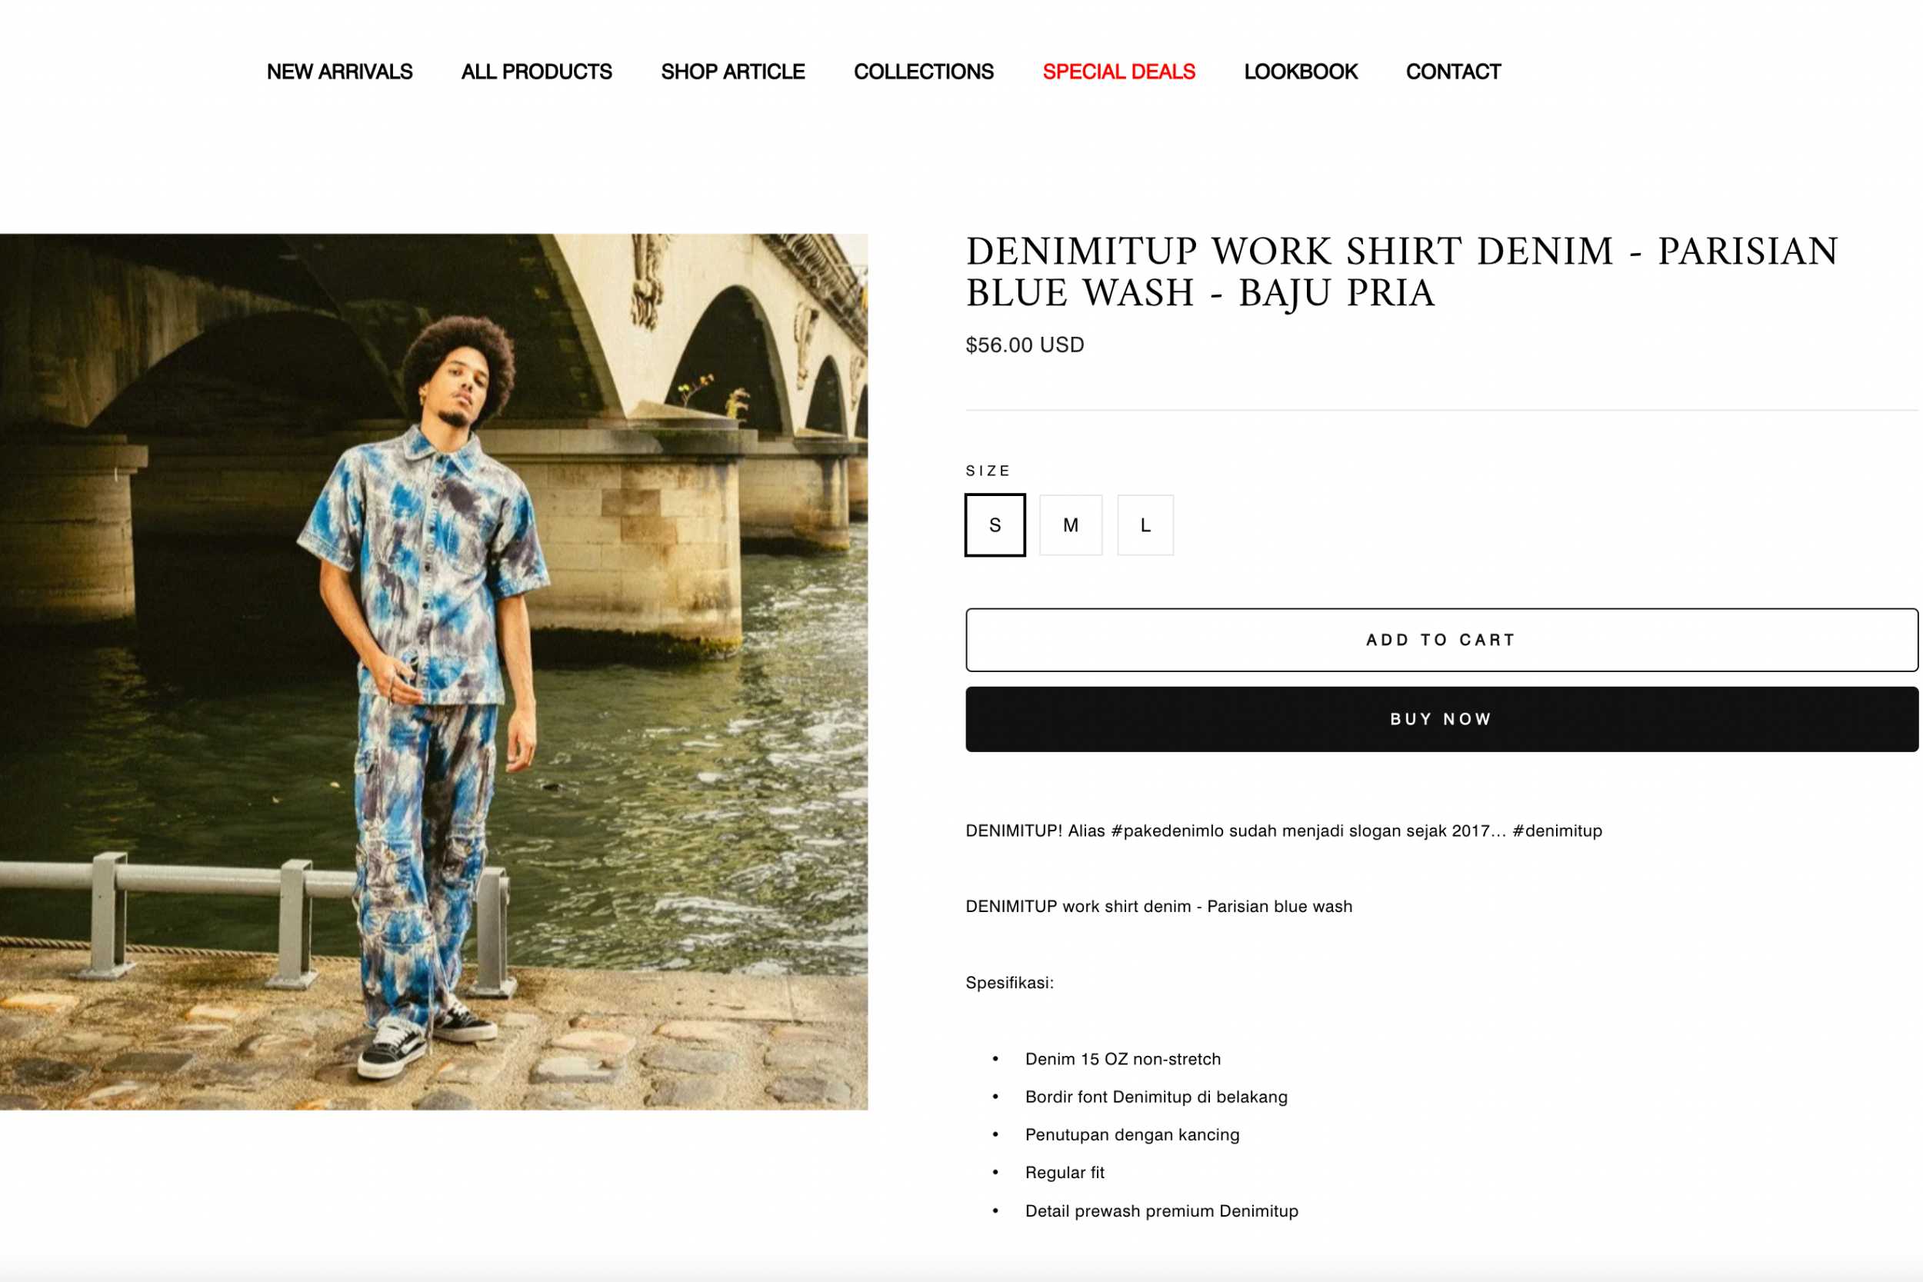Click the $56.00 USD price text
The image size is (1923, 1282).
click(x=1025, y=345)
